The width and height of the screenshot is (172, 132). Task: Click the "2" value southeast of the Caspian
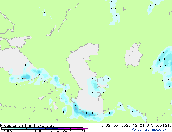[x=110, y=113]
